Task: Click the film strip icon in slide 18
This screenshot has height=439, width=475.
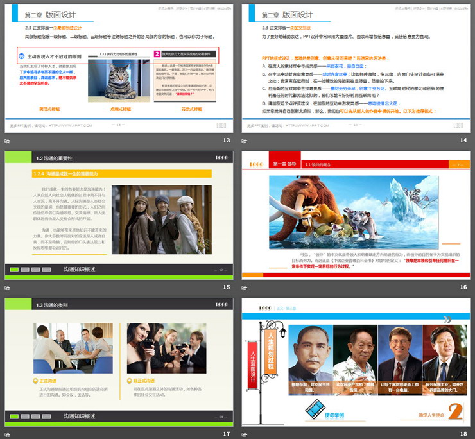Action: pos(315,409)
